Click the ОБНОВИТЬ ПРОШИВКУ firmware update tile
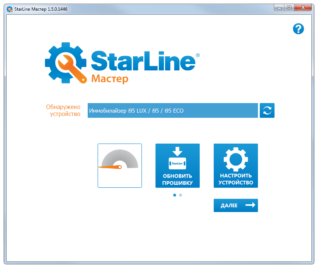 178,166
